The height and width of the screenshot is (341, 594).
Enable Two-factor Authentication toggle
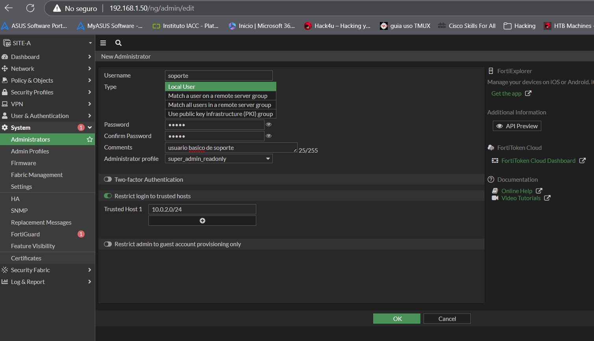[108, 179]
